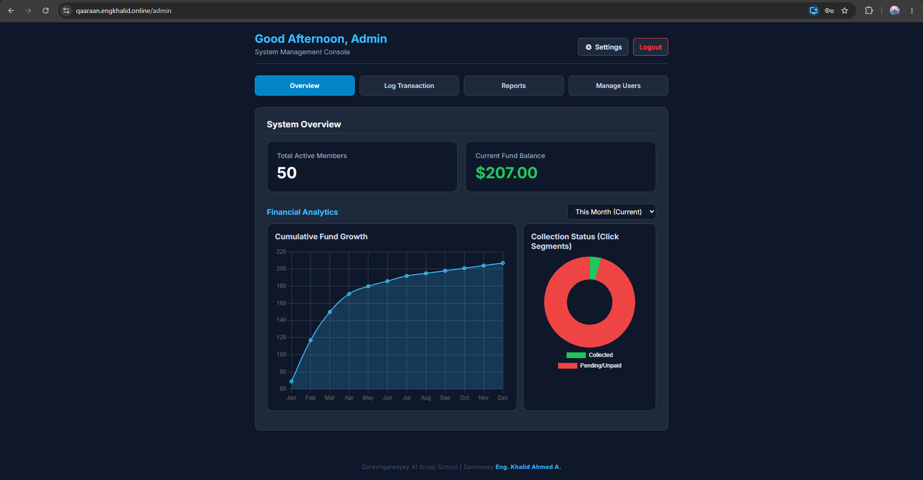The height and width of the screenshot is (480, 923).
Task: Click the green Collected donut segment
Action: coord(594,268)
